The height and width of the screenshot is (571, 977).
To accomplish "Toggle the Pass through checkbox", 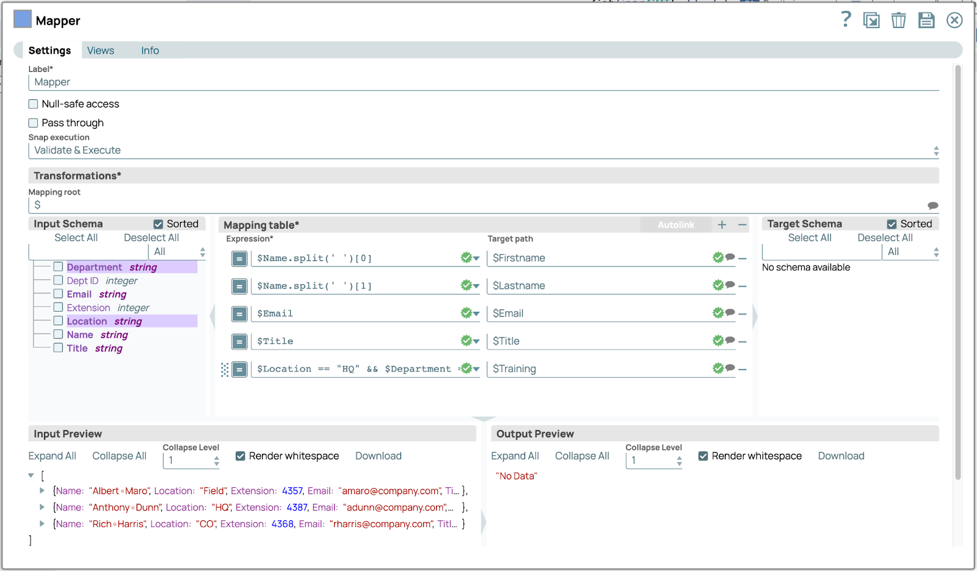I will (34, 123).
